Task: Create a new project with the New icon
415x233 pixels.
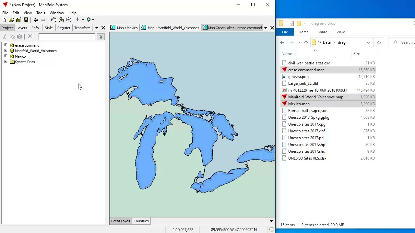Action: 4,20
